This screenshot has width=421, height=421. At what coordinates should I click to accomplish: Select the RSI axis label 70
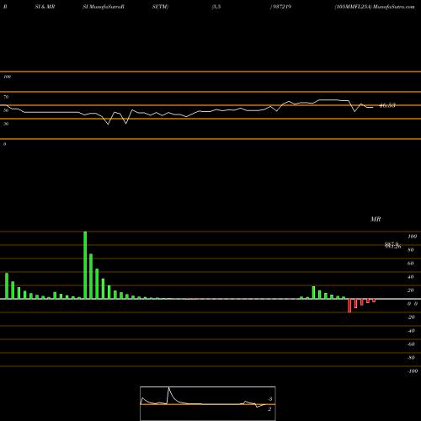click(x=6, y=97)
